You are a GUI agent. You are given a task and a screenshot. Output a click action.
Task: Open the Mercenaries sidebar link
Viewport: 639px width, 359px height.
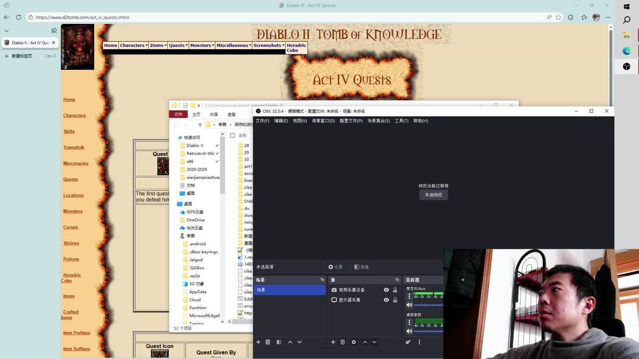[76, 164]
